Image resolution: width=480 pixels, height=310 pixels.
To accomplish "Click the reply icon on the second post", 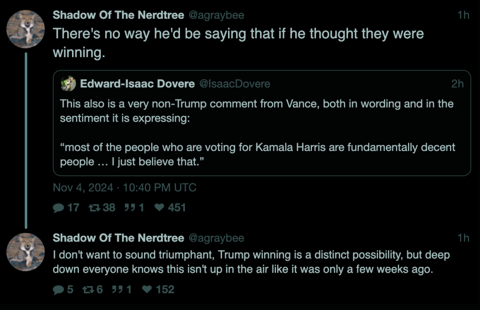I will point(59,289).
